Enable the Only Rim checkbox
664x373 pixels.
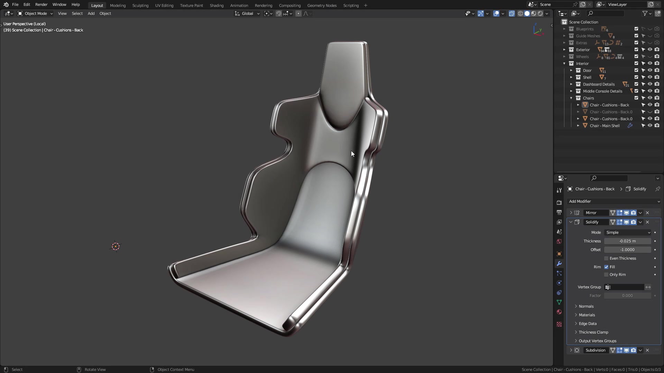606,275
